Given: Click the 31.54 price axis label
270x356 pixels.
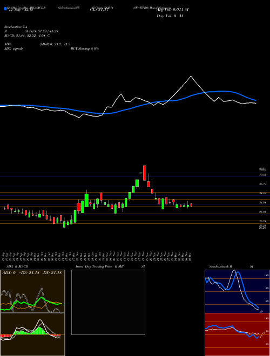Looking at the screenshot, I should click(x=262, y=202).
